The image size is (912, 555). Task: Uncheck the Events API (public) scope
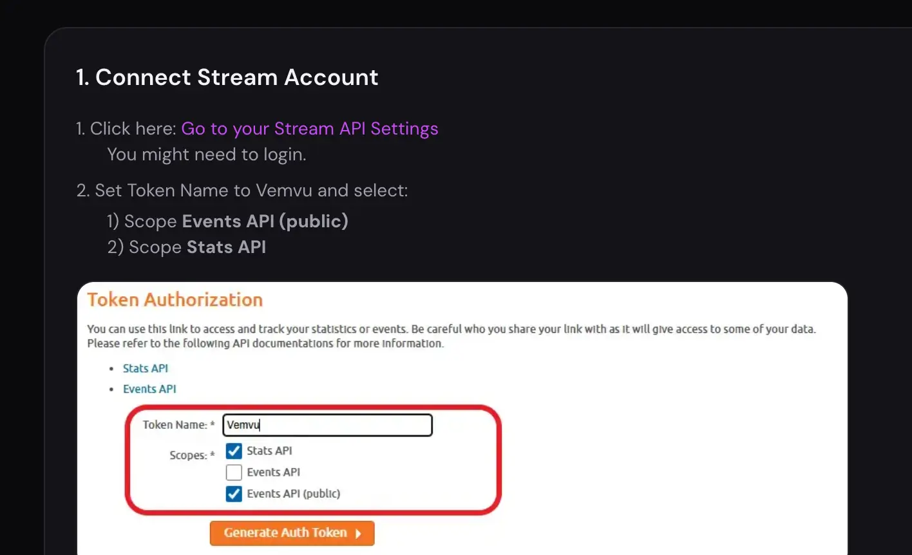point(234,494)
